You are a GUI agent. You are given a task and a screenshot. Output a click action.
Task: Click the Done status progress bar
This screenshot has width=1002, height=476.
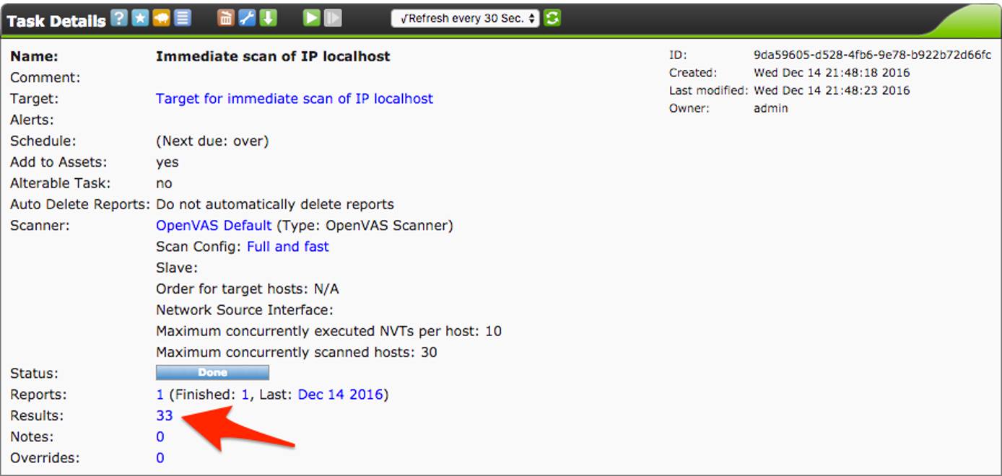tap(212, 372)
